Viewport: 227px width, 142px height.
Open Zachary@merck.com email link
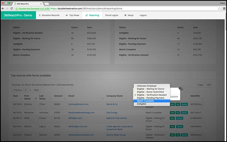pyautogui.click(x=78, y=104)
